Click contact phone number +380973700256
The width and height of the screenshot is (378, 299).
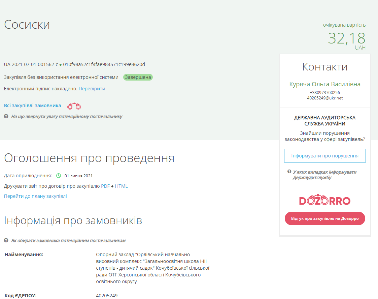325,92
